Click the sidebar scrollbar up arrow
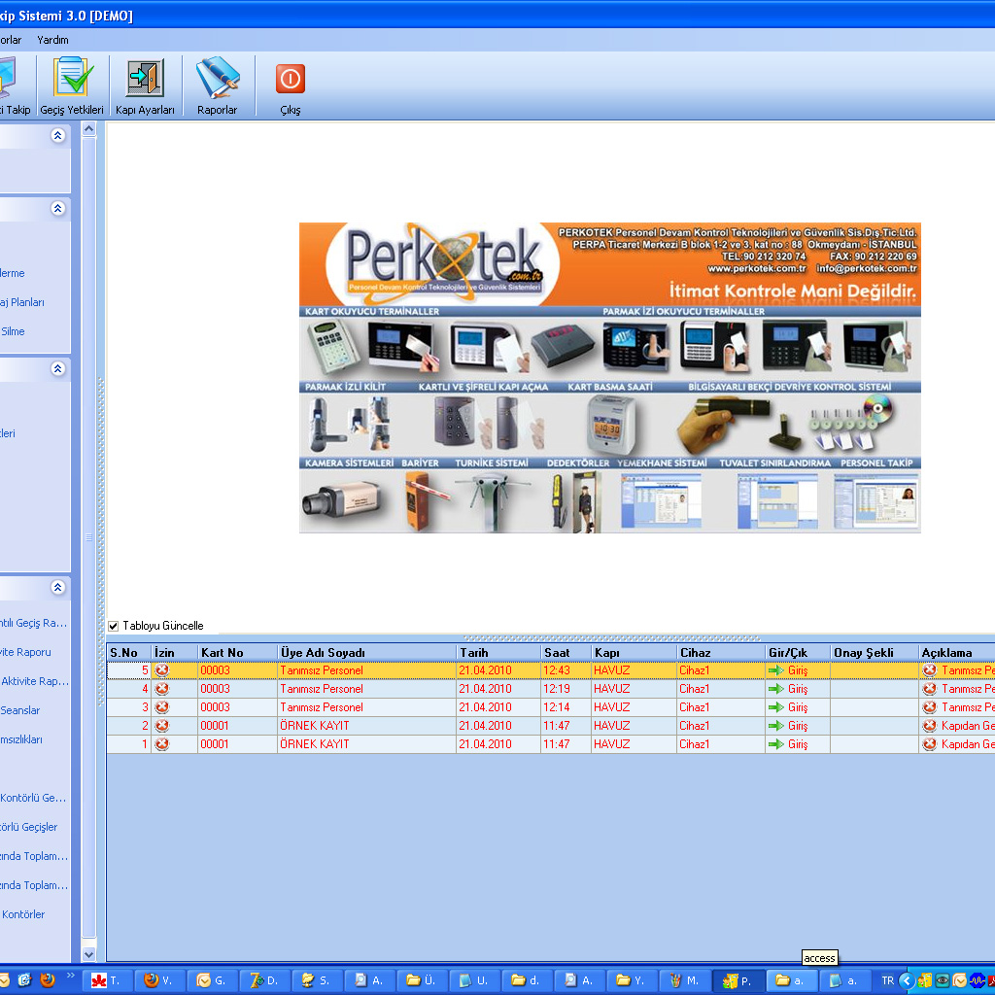 pos(89,129)
